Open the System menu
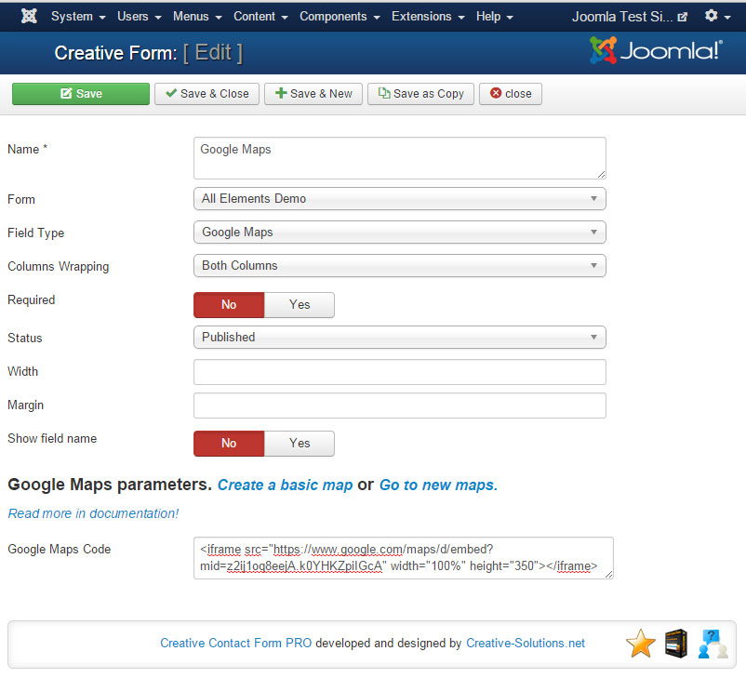Image resolution: width=746 pixels, height=678 pixels. pyautogui.click(x=78, y=17)
